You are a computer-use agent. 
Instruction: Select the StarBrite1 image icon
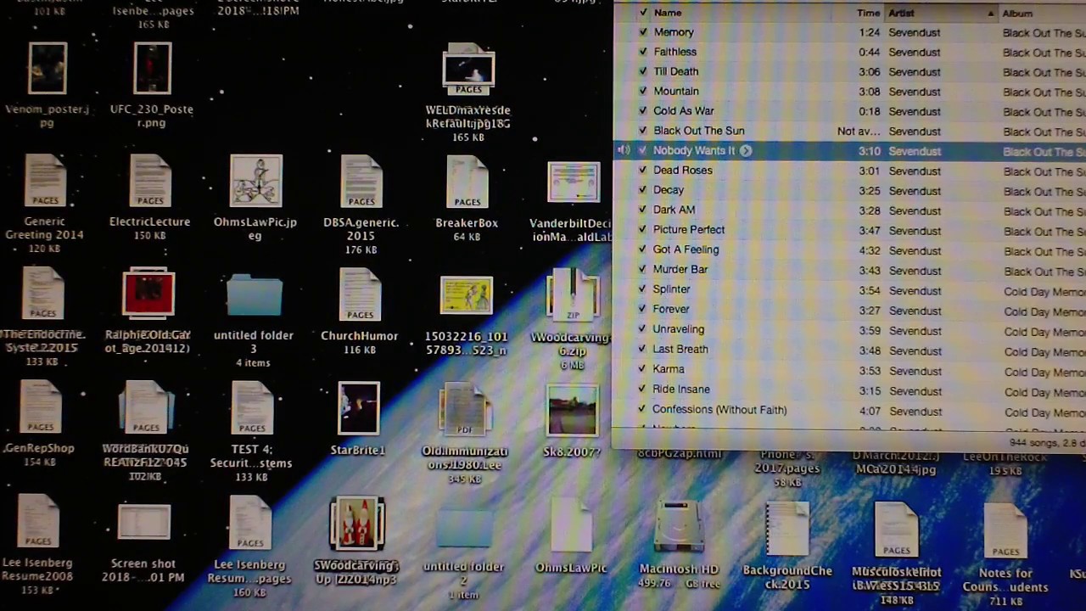tap(358, 408)
